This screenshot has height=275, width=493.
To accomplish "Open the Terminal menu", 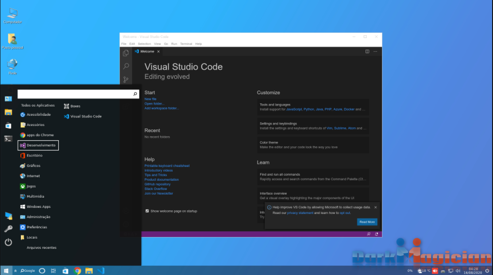I will [x=186, y=44].
